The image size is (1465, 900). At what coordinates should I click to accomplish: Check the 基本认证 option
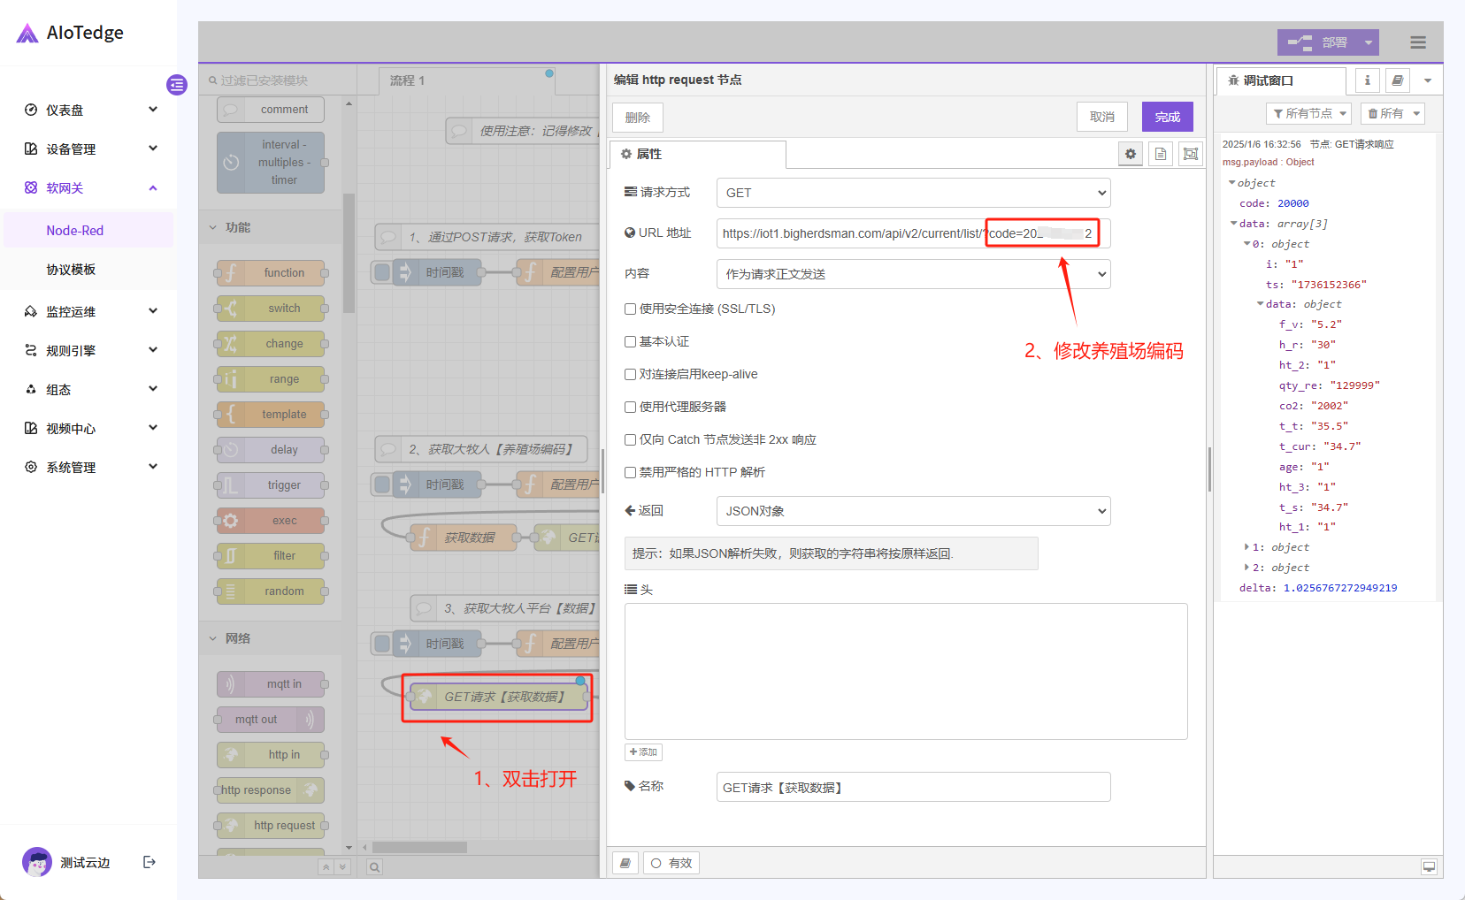coord(631,342)
